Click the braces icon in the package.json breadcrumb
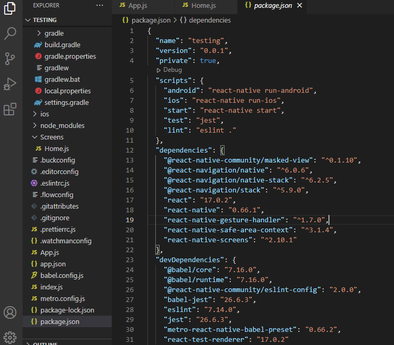 tap(125, 20)
